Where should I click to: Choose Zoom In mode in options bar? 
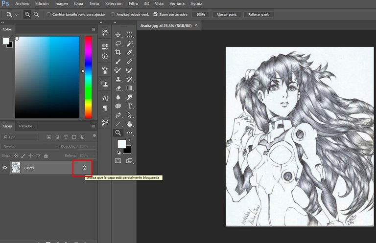click(x=27, y=15)
